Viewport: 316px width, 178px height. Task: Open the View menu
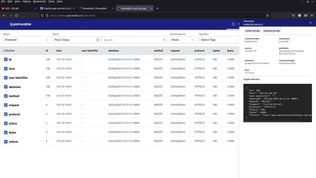pyautogui.click(x=17, y=1)
